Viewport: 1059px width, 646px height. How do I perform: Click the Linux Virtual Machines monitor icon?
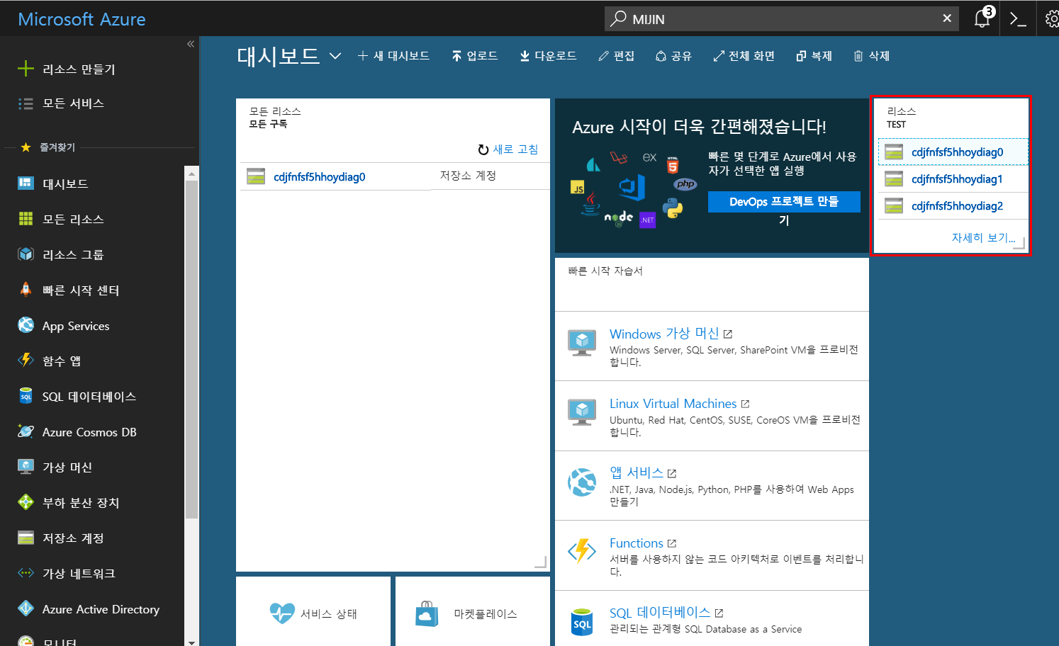point(582,412)
